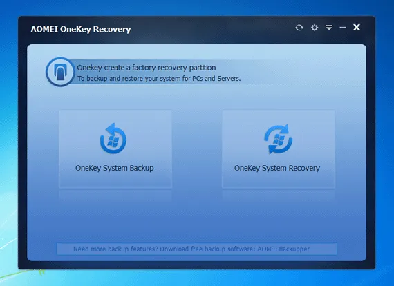Select the OneKey System Recovery label

(x=277, y=168)
